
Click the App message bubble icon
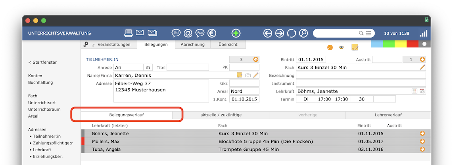[x=200, y=33]
